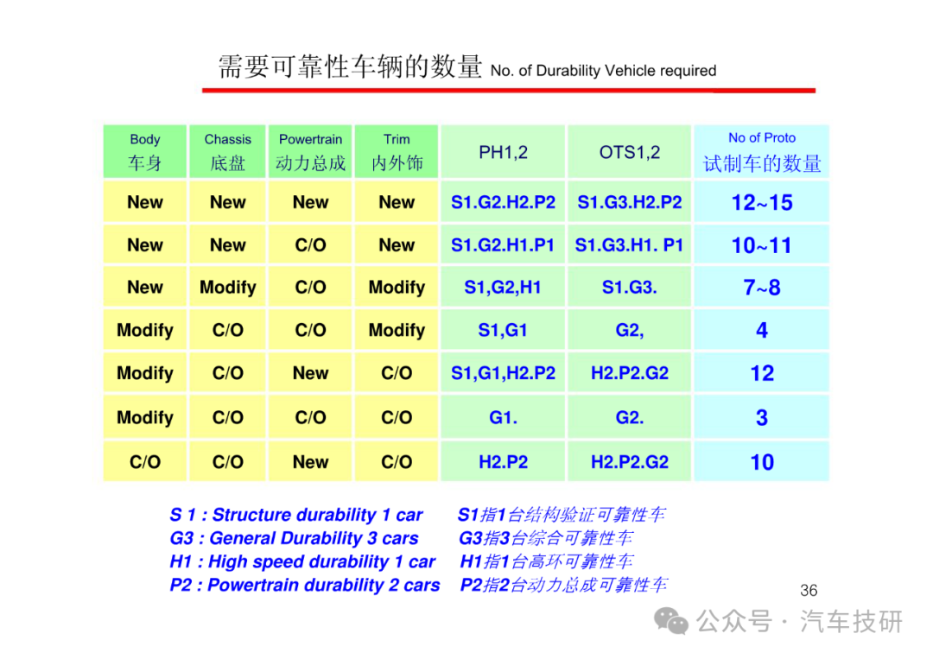Select the OTS cell 'G2.' in the 3-proto row
This screenshot has width=933, height=659.
[630, 417]
